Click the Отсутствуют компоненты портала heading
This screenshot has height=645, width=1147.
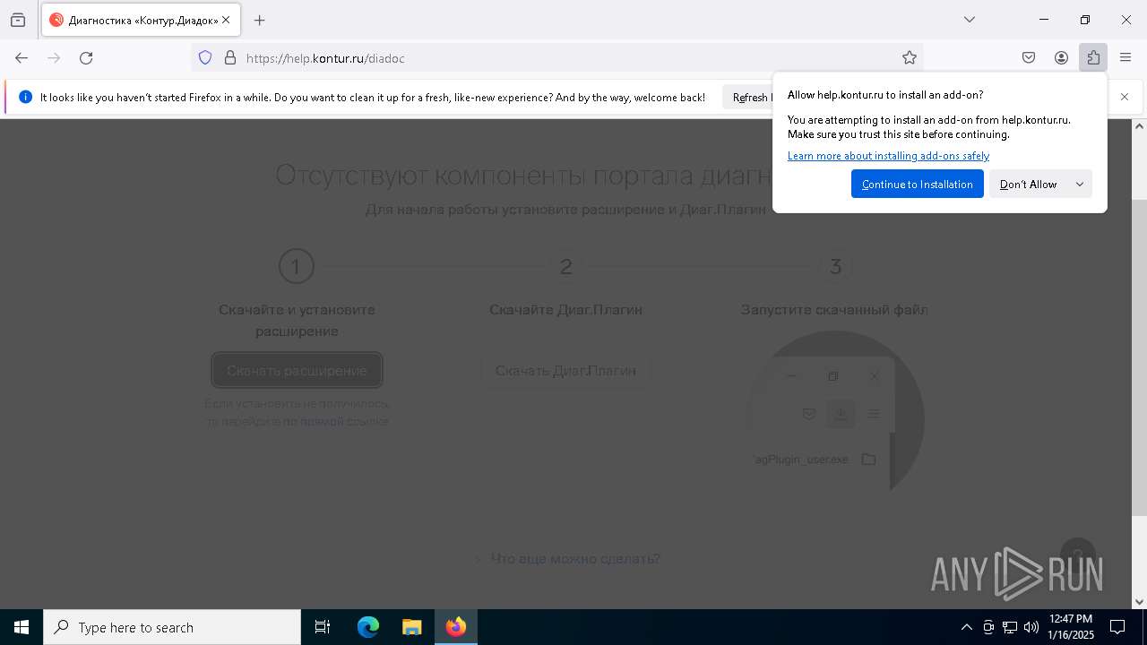tap(523, 175)
